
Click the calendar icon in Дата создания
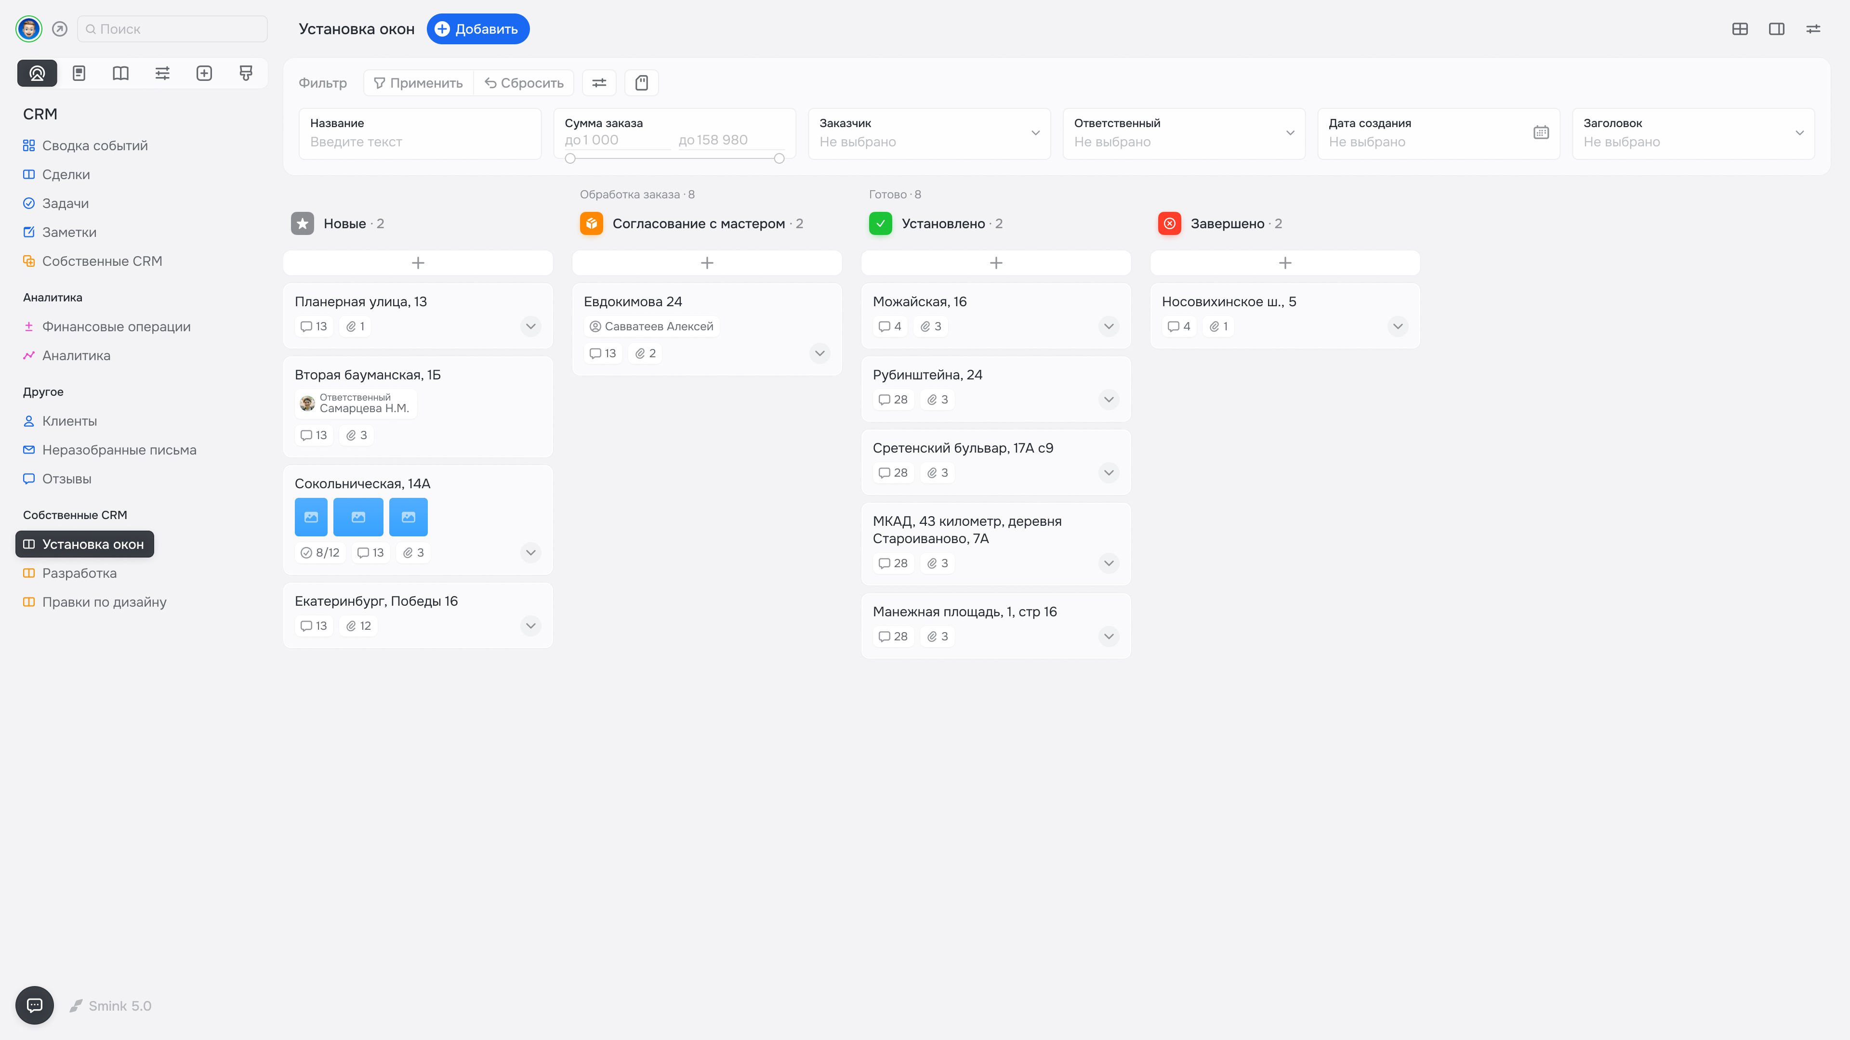[1541, 133]
